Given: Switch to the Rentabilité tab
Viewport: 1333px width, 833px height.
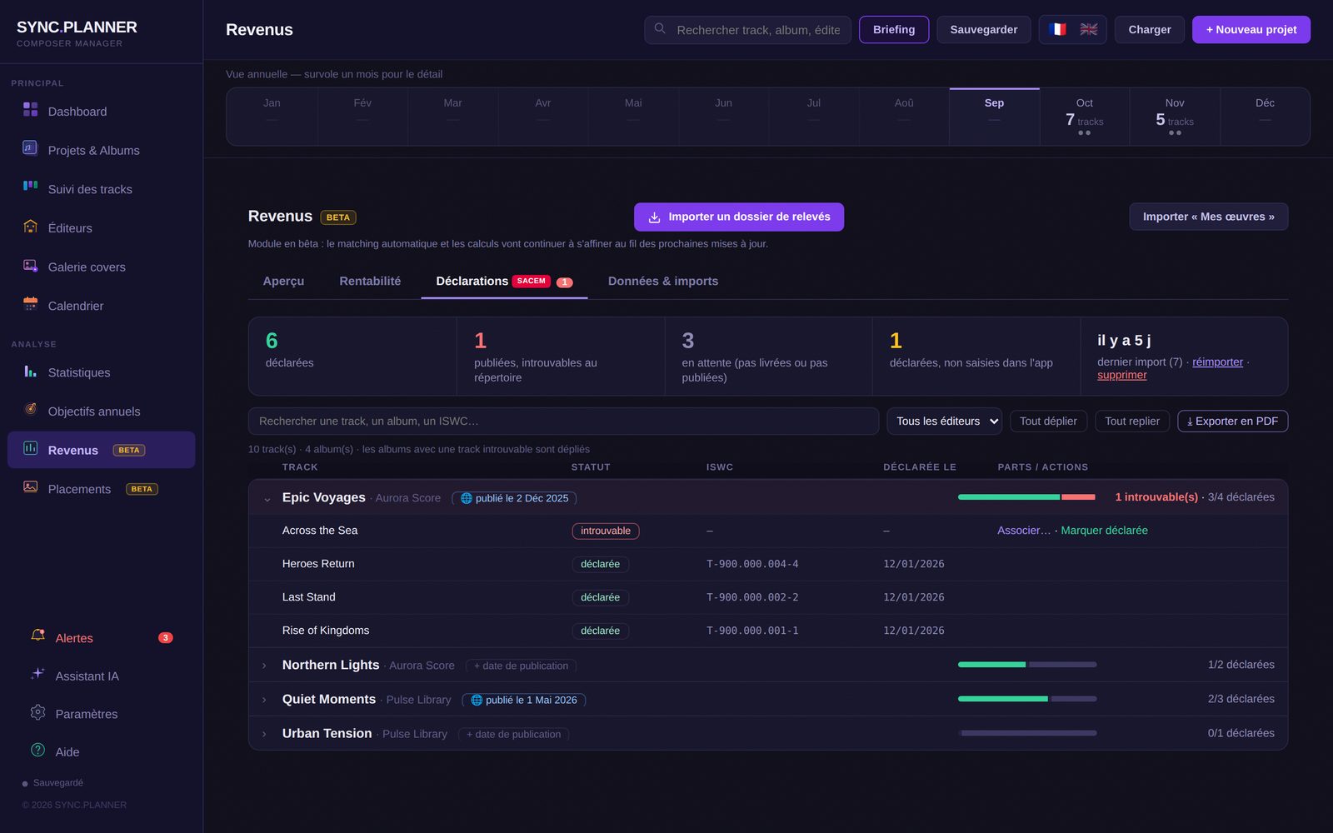Looking at the screenshot, I should 370,282.
